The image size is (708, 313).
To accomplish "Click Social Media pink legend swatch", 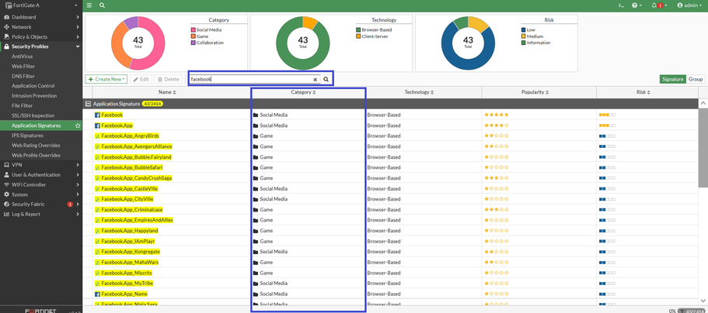I will point(194,29).
